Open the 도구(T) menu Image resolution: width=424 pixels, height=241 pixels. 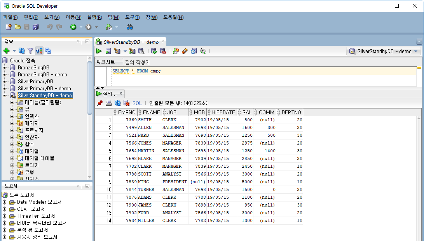pyautogui.click(x=132, y=17)
